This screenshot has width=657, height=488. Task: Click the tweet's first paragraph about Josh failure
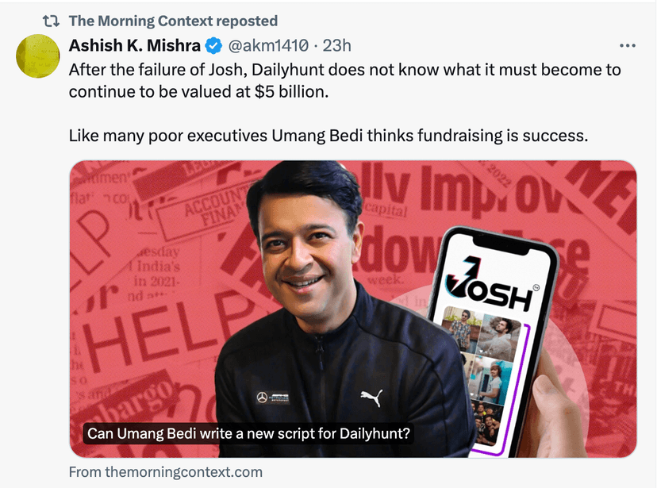pos(344,80)
